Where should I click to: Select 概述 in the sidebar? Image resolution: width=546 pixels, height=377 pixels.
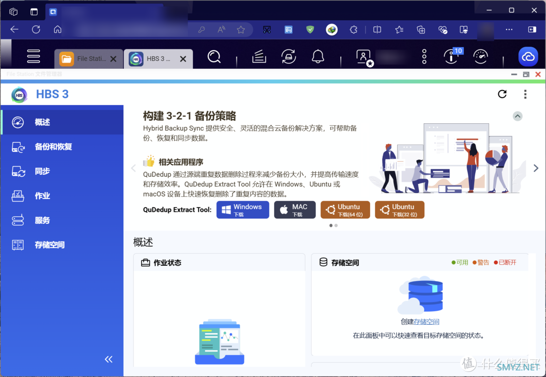(62, 122)
